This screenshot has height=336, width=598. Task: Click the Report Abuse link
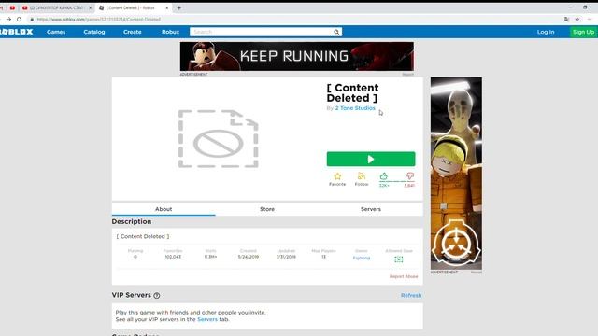[404, 276]
